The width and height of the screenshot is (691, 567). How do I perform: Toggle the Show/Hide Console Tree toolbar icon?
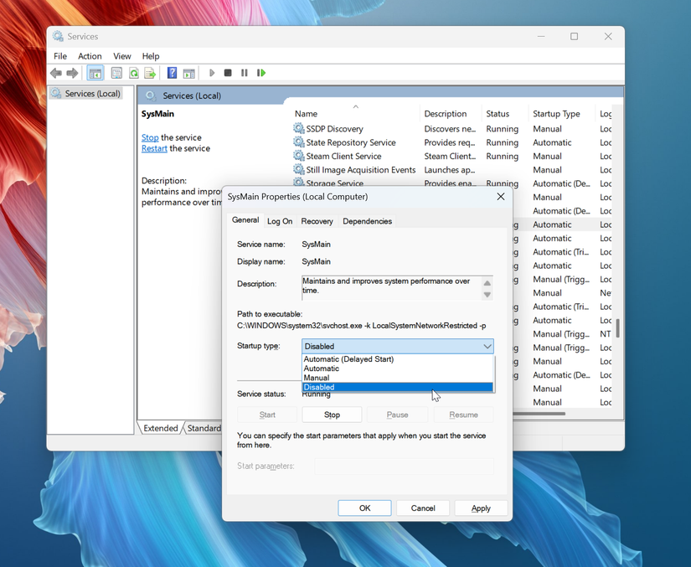point(95,73)
